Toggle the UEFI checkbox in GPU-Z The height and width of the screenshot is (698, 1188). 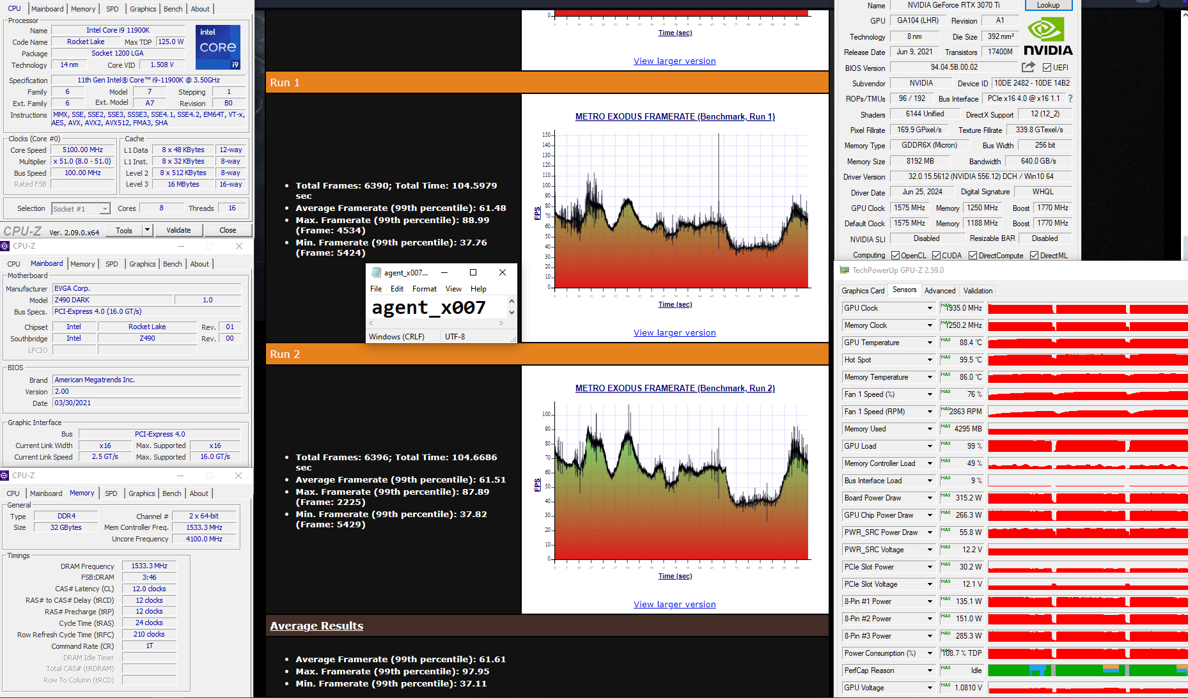pos(1047,68)
